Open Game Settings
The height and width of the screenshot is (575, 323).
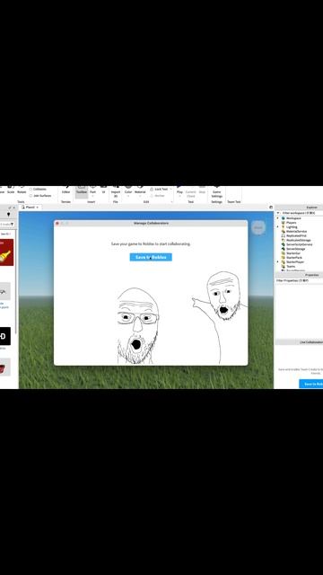(217, 191)
